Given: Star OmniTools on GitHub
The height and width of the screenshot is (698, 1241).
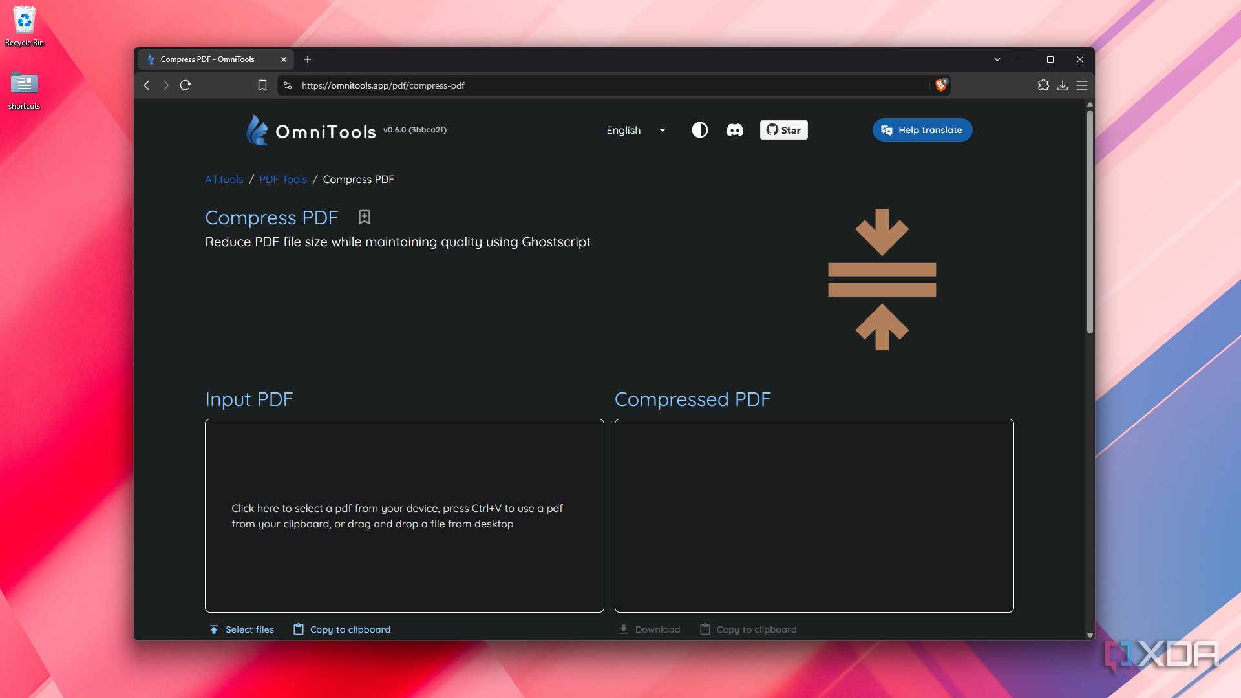Looking at the screenshot, I should pos(784,130).
